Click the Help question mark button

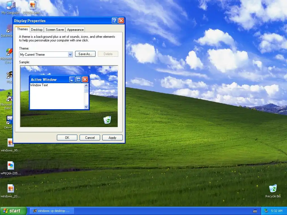coord(115,21)
